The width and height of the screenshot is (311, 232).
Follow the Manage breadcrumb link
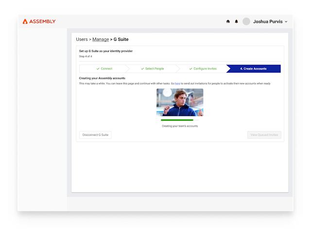pos(101,39)
